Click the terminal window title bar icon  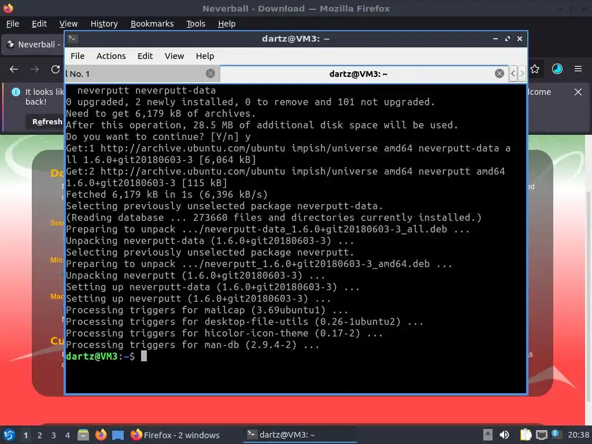pyautogui.click(x=73, y=39)
